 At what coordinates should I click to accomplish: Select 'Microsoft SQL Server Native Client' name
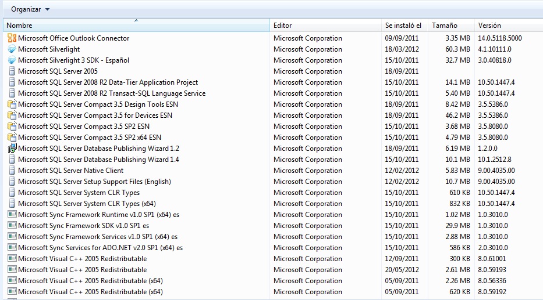coord(70,171)
